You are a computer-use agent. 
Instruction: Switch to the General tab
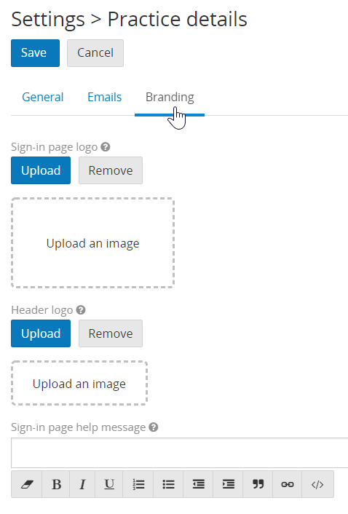(43, 97)
